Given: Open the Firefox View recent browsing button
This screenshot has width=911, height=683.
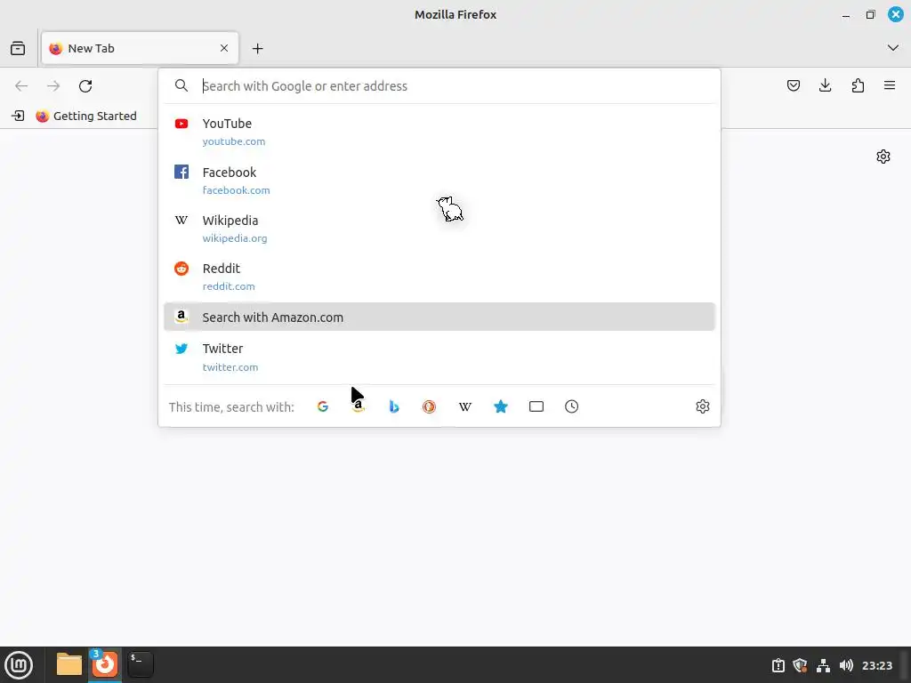Looking at the screenshot, I should 18,48.
